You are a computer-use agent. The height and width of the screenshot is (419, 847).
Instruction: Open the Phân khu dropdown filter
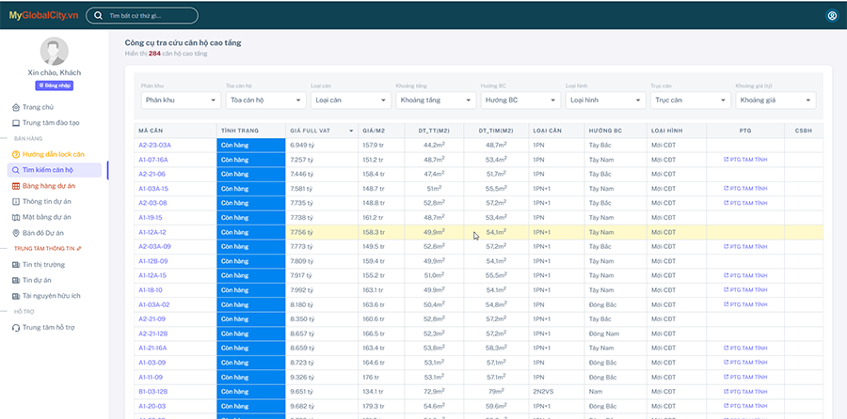click(x=180, y=100)
